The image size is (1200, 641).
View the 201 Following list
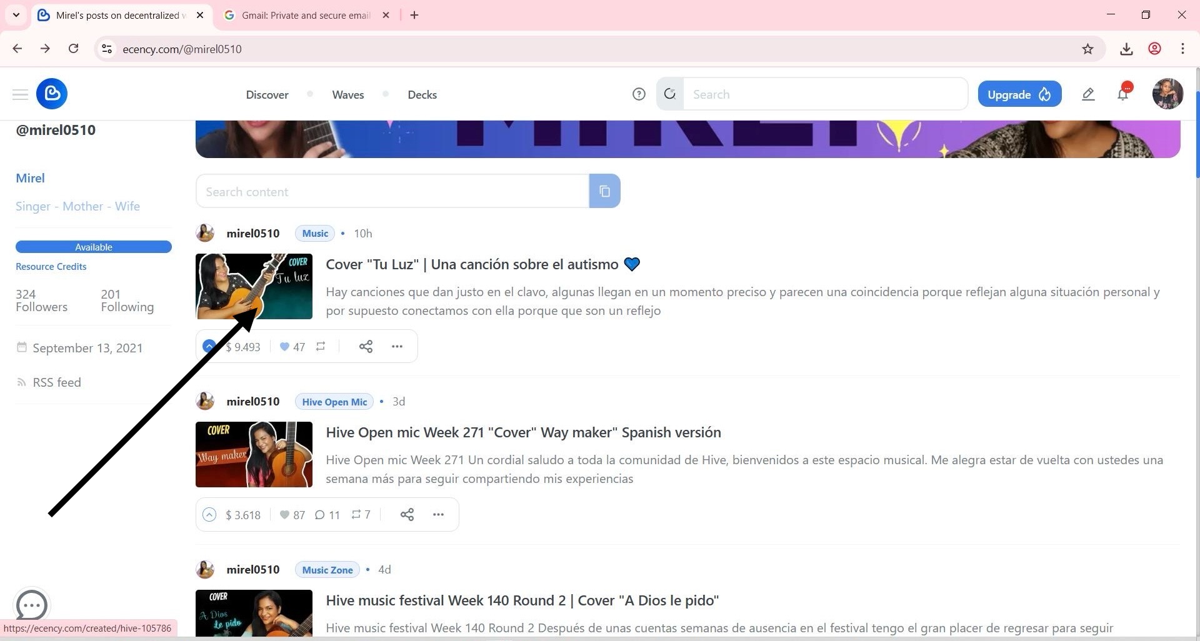pos(127,301)
